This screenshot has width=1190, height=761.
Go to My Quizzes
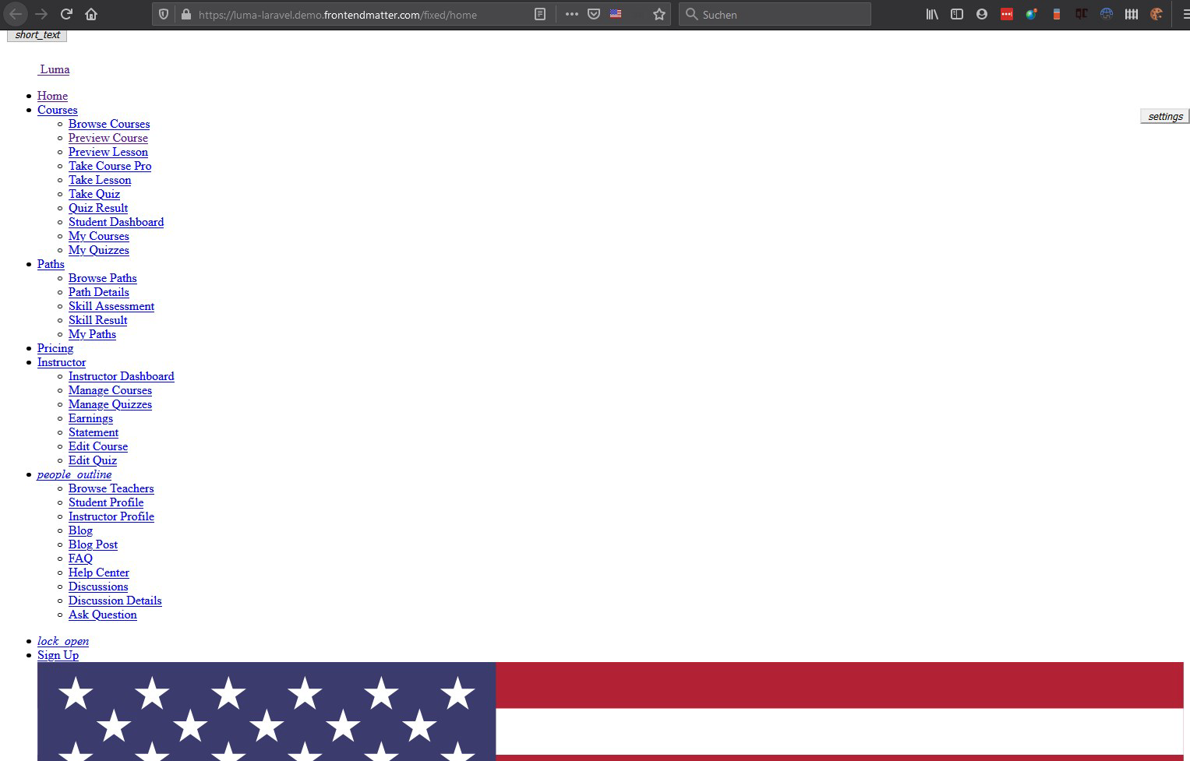99,250
